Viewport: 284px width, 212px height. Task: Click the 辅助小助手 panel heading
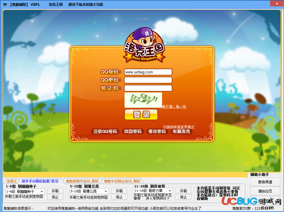point(259,174)
